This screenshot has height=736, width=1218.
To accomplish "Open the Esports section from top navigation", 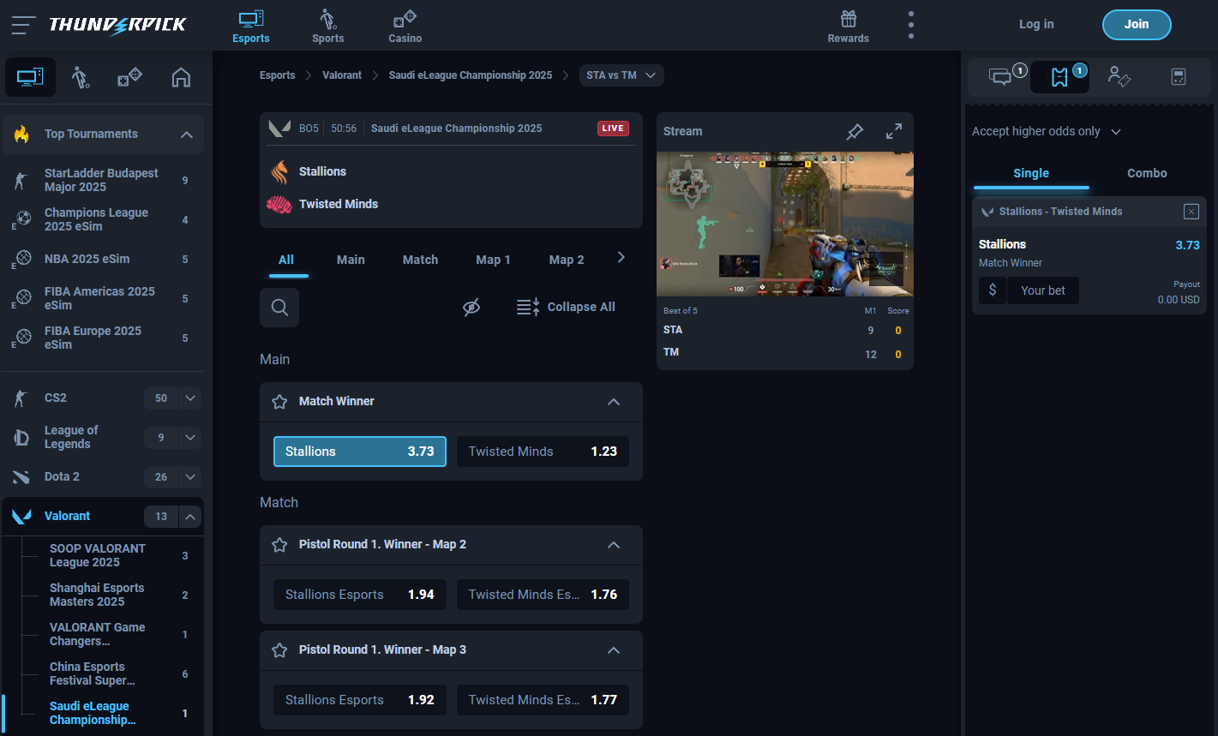I will point(250,26).
